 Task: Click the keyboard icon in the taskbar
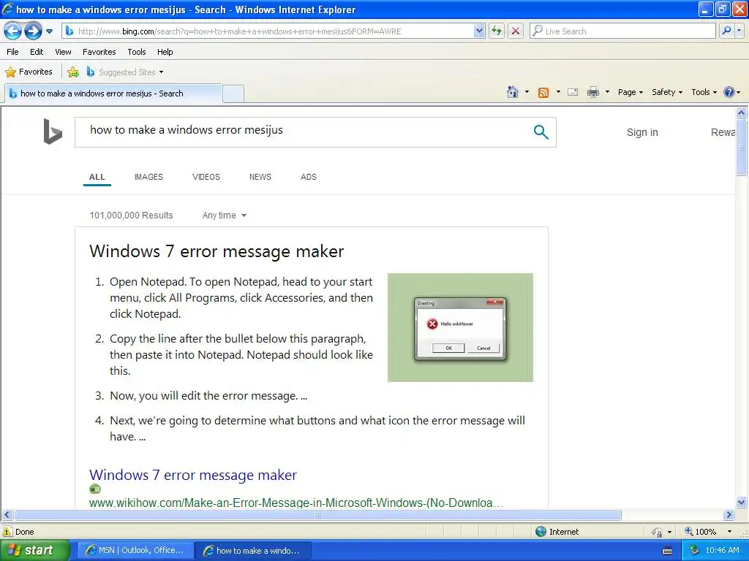667,551
